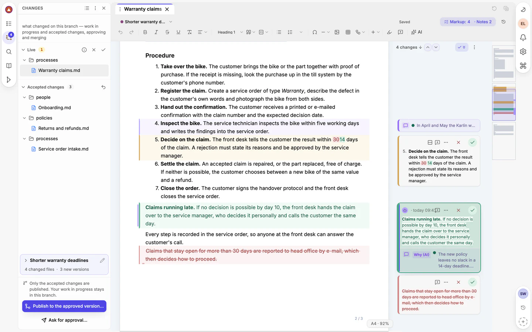Insert a table
The height and width of the screenshot is (332, 532).
tap(348, 32)
